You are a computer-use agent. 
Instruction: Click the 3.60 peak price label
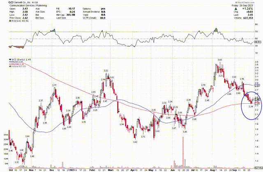tap(220, 60)
